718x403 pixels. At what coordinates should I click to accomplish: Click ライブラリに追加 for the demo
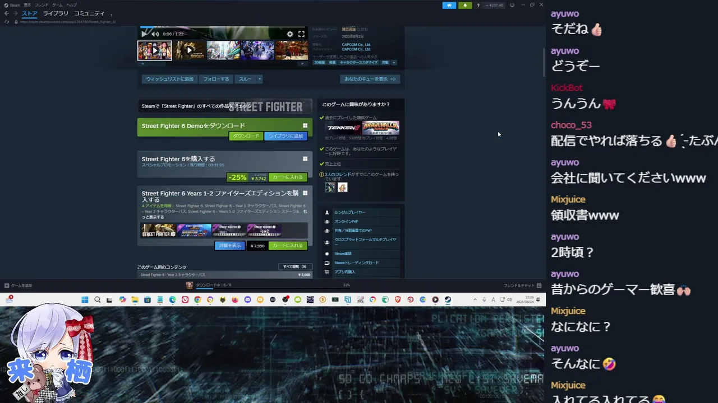[286, 136]
